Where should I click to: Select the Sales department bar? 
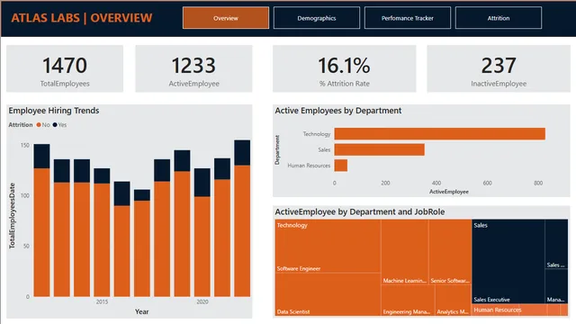click(x=380, y=149)
